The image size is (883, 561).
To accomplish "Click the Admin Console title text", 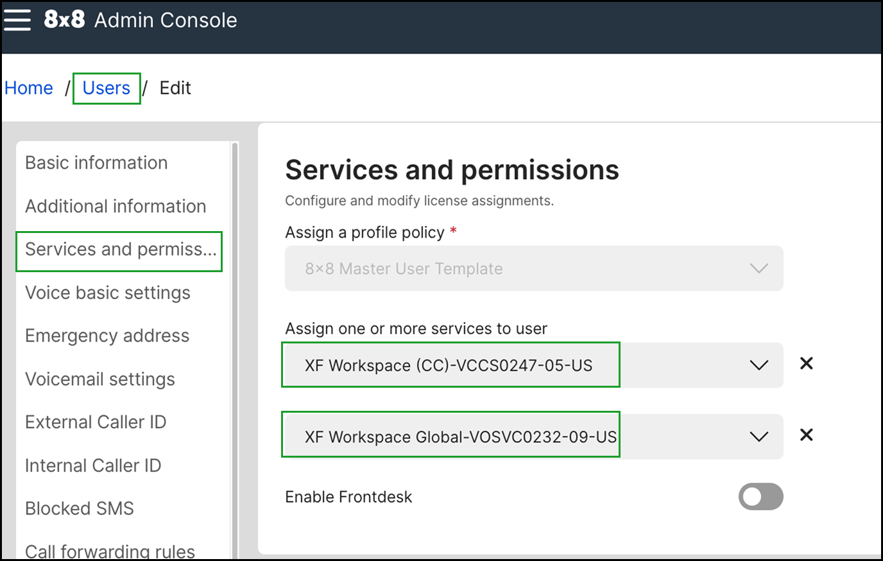I will coord(166,20).
